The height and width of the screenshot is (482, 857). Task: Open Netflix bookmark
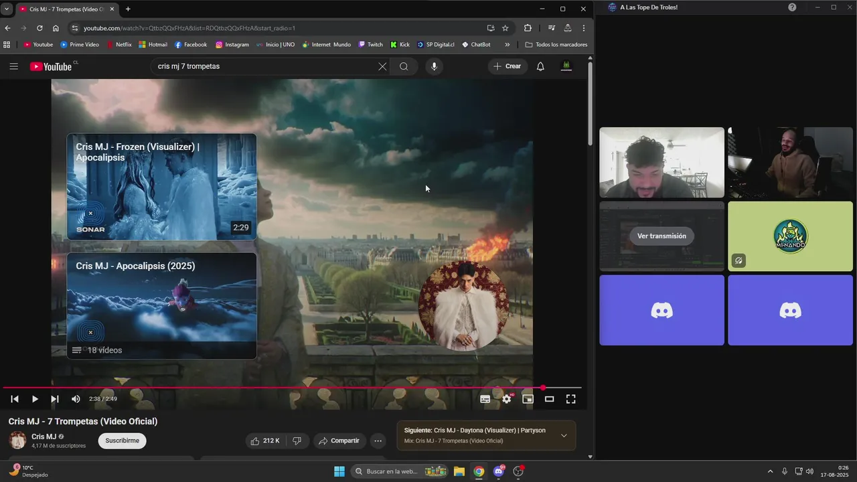coord(119,45)
